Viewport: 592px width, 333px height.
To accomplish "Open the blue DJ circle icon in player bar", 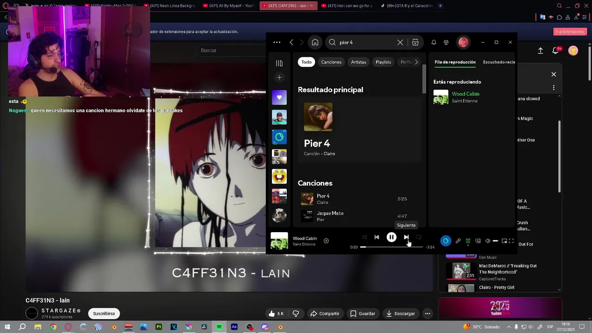I will [445, 240].
